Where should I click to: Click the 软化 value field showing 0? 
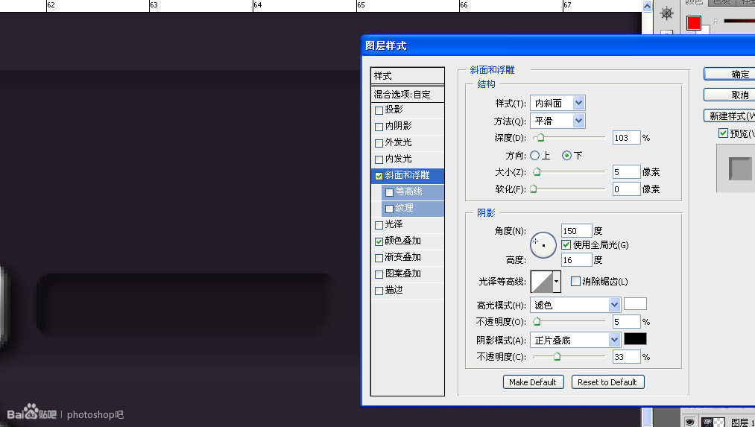[x=627, y=189]
